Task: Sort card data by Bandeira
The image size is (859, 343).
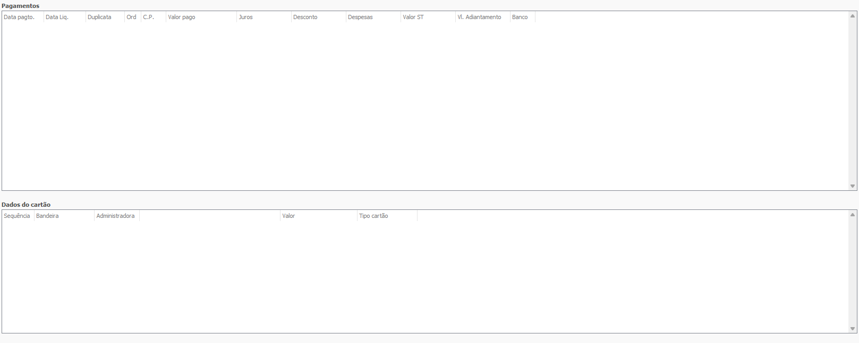Action: pyautogui.click(x=63, y=216)
